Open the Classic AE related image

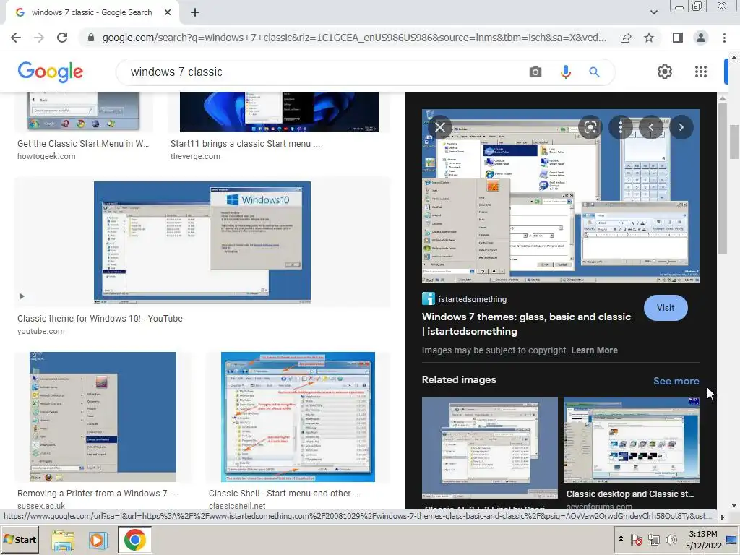(x=490, y=448)
